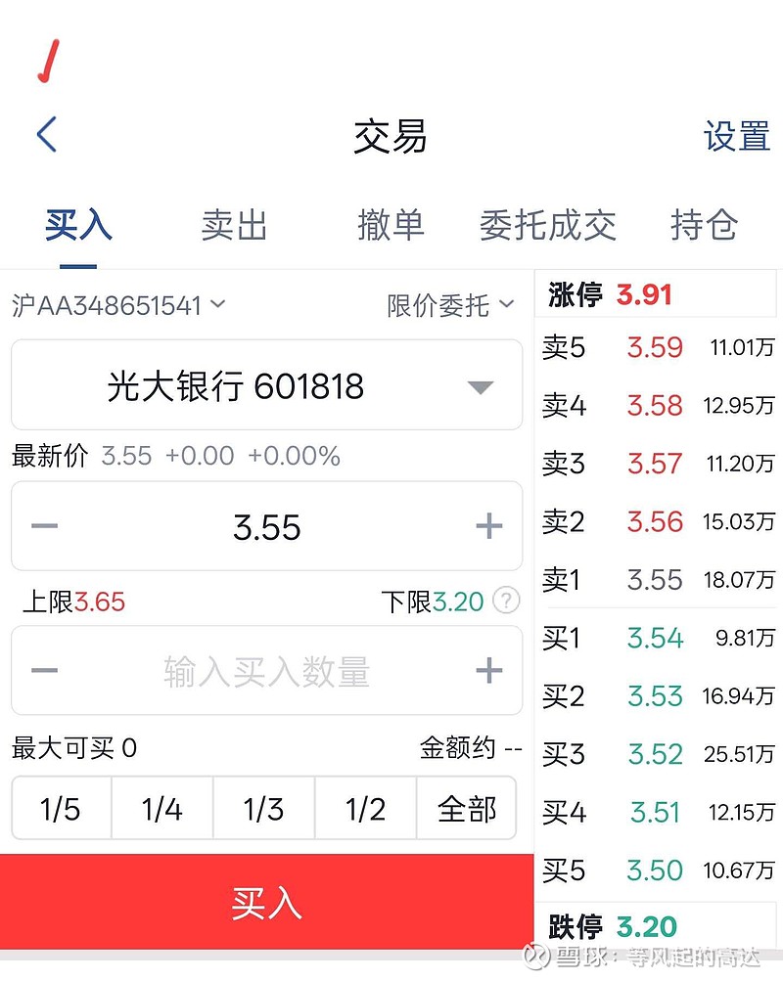Expand the 光大银行 601818 stock selector arrow
Viewport: 783px width, 981px height.
click(480, 387)
